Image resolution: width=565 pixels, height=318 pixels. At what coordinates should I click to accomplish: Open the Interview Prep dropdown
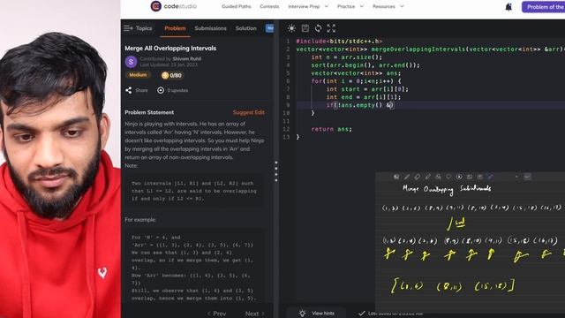308,6
